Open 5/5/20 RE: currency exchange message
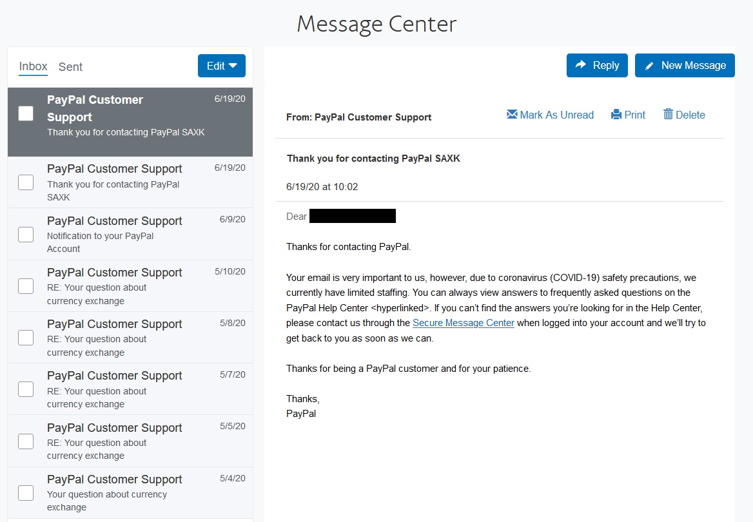The height and width of the screenshot is (522, 753). pyautogui.click(x=130, y=441)
